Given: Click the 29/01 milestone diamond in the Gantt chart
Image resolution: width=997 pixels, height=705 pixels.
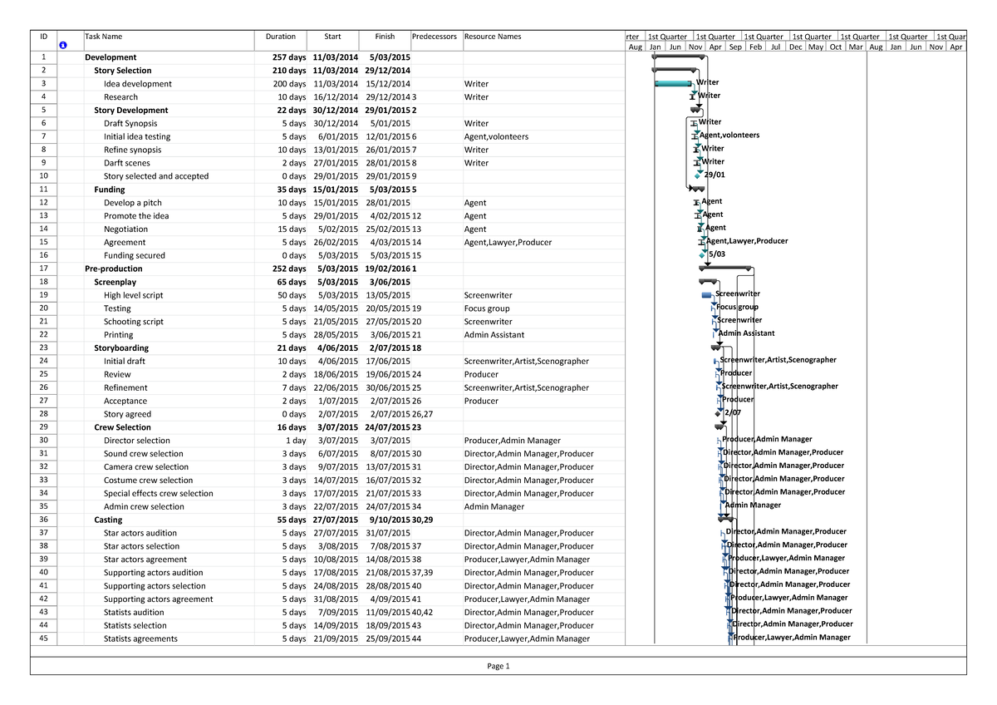Looking at the screenshot, I should pyautogui.click(x=698, y=175).
